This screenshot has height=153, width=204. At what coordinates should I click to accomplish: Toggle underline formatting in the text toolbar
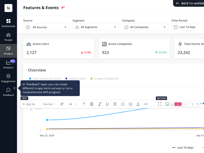(107, 104)
